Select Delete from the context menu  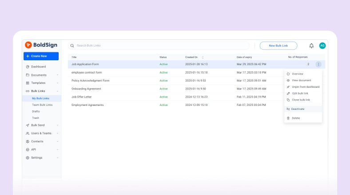click(x=303, y=118)
